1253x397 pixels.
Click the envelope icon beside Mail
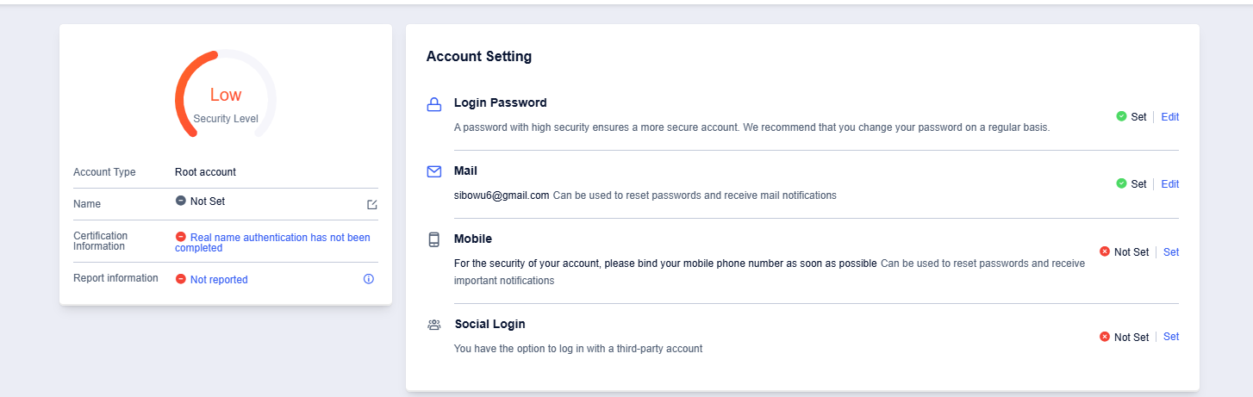pos(434,171)
